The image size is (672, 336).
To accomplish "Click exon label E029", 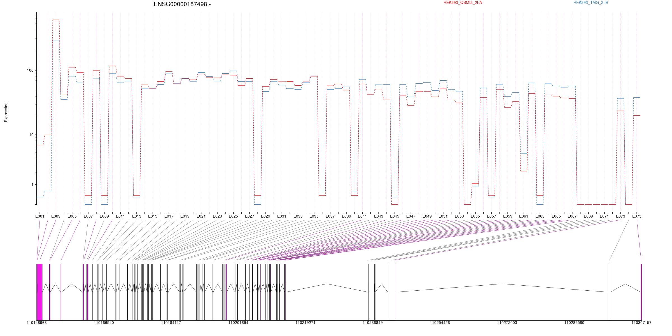I will (x=265, y=216).
